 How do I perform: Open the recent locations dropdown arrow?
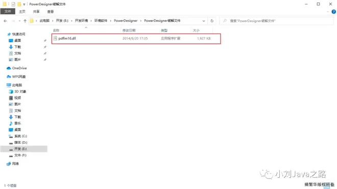[19, 21]
